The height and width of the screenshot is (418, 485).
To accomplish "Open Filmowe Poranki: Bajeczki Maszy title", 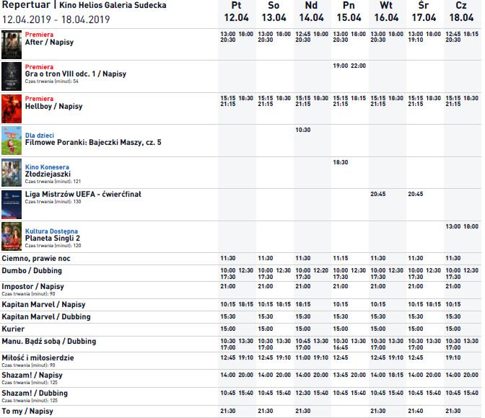I will tap(93, 143).
